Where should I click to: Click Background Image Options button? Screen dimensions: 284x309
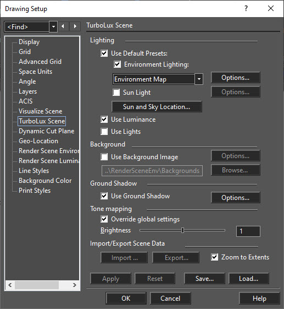(236, 156)
